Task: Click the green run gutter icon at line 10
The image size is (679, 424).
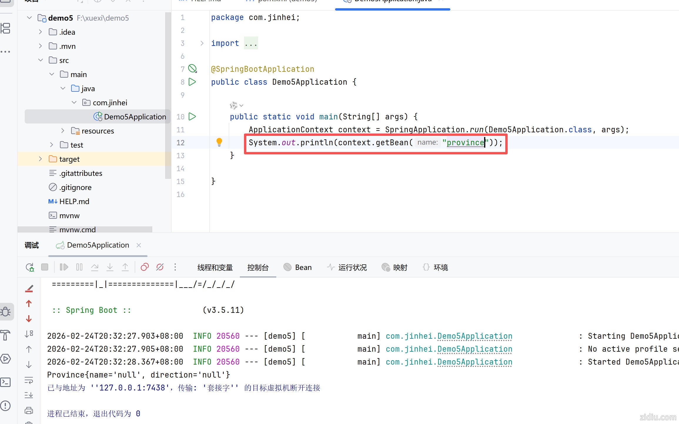Action: pyautogui.click(x=192, y=116)
